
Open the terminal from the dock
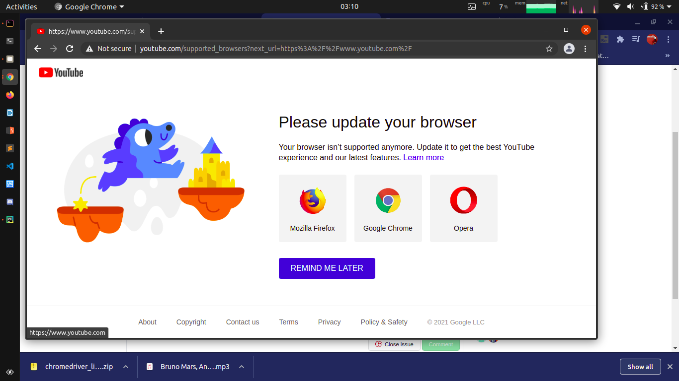10,41
